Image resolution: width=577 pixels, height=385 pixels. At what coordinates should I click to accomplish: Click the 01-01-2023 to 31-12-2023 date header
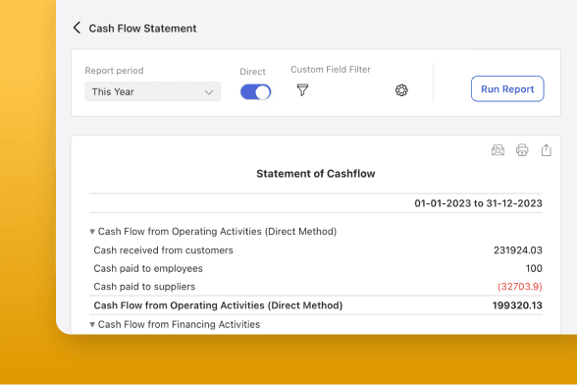(478, 203)
